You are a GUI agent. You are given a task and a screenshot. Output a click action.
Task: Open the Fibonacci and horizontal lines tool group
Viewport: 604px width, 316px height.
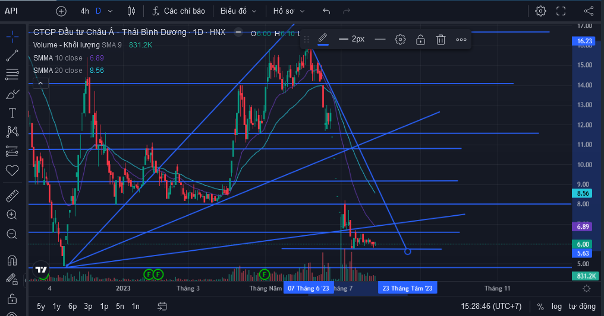12,75
